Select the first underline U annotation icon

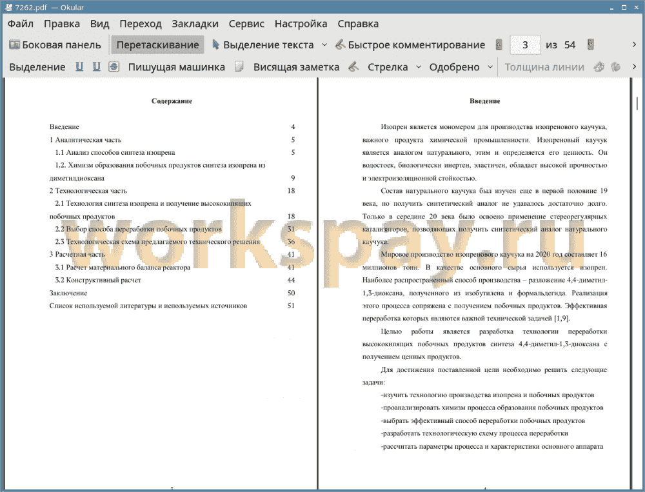pos(79,66)
